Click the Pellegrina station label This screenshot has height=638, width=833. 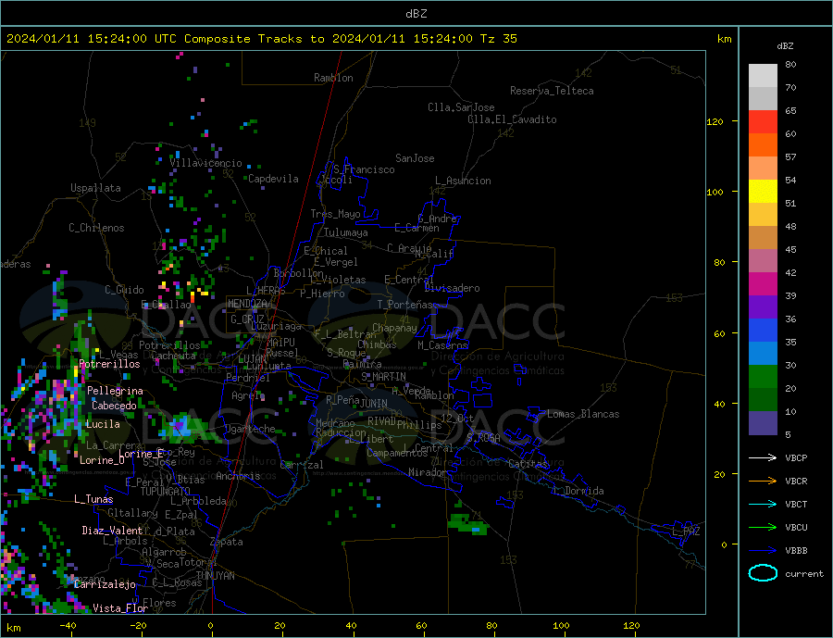[x=116, y=391]
